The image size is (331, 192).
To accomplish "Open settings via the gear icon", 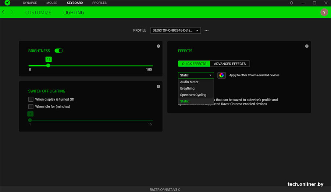I will tap(292, 3).
